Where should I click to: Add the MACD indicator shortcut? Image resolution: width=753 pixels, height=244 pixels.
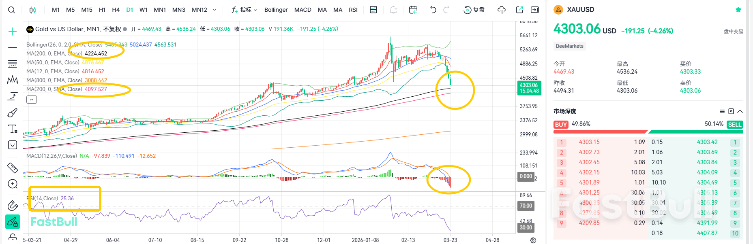[x=303, y=10]
